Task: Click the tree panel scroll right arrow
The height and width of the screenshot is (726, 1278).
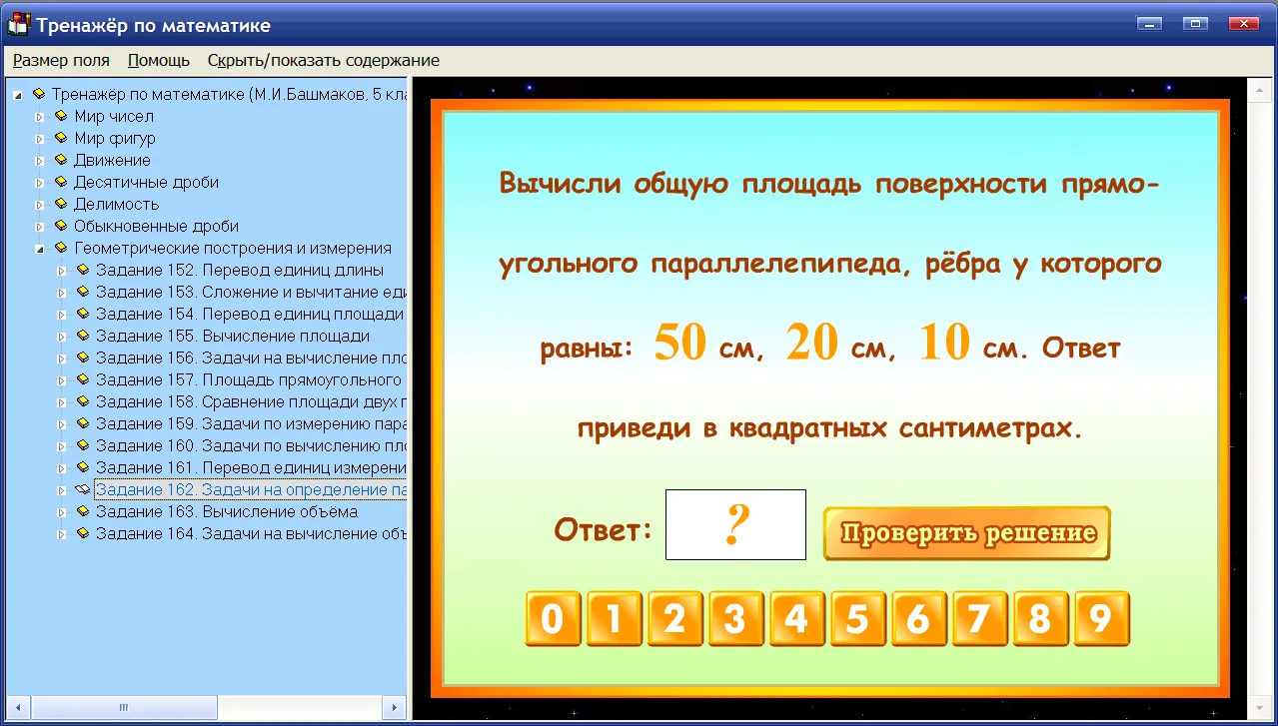Action: pos(396,708)
